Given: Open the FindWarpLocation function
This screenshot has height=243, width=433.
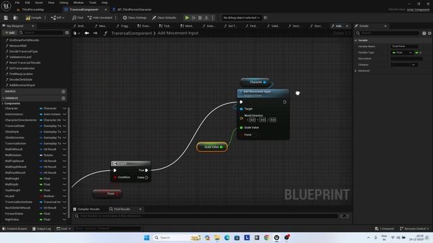Looking at the screenshot, I should point(21,74).
